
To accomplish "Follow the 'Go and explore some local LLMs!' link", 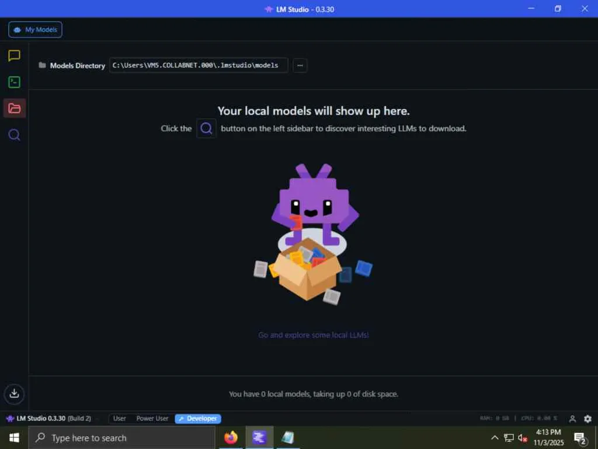I will pos(314,335).
